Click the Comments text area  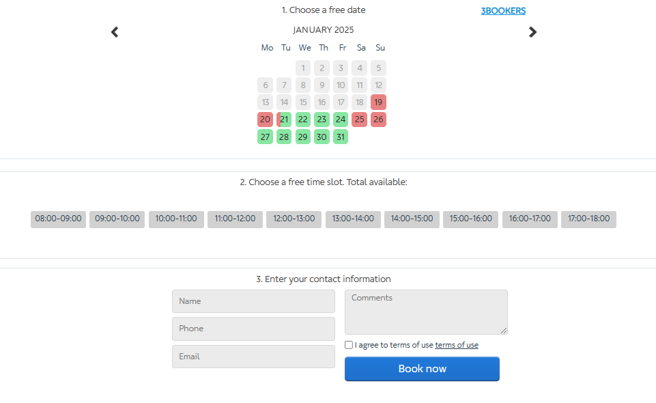426,312
